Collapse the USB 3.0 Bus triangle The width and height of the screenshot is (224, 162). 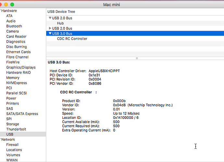coord(50,33)
